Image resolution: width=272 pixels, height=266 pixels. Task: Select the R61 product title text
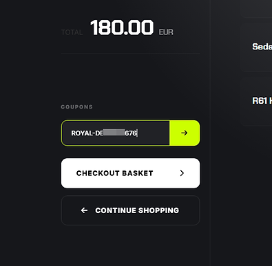pyautogui.click(x=262, y=100)
